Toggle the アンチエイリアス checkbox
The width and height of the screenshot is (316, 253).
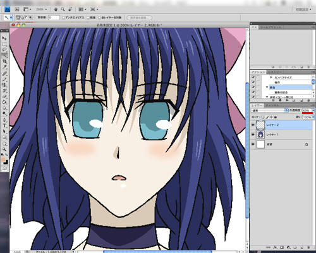[63, 18]
